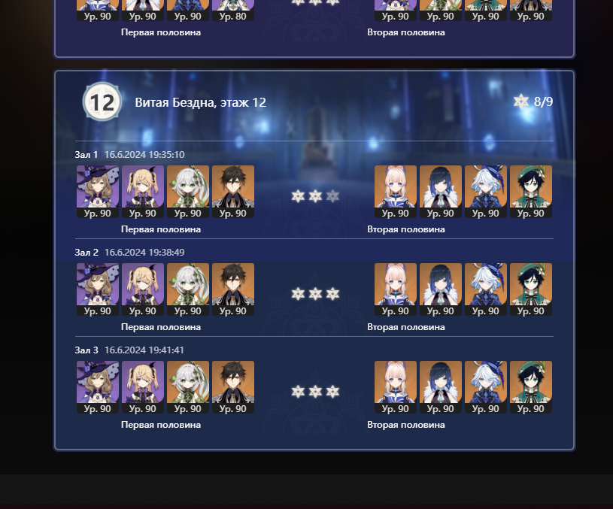Click the Зал 2 timestamp label
613x509 pixels.
(x=144, y=252)
